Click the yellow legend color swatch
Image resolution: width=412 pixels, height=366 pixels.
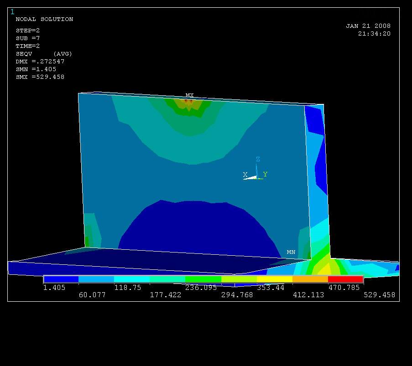(x=275, y=279)
